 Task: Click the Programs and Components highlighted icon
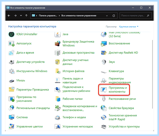(x=104, y=90)
